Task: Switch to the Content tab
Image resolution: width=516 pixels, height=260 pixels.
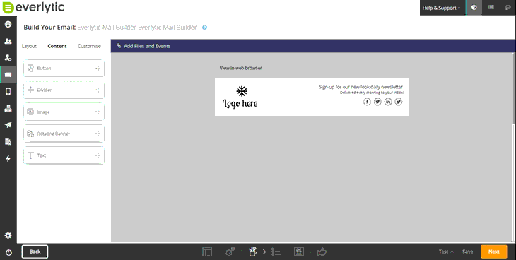Action: (57, 46)
